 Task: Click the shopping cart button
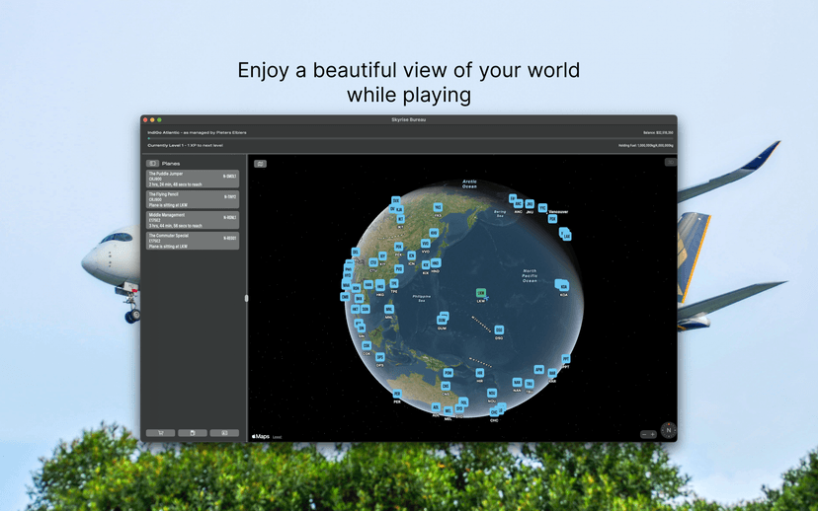click(x=160, y=433)
